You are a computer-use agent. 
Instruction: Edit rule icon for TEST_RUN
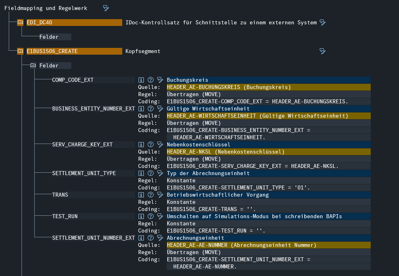pyautogui.click(x=160, y=216)
